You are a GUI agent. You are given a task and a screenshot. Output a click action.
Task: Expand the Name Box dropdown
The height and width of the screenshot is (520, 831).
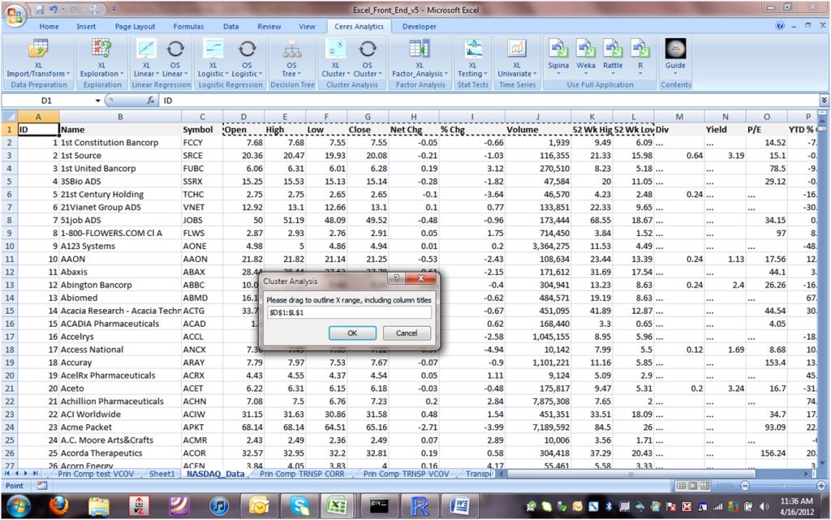tap(97, 101)
